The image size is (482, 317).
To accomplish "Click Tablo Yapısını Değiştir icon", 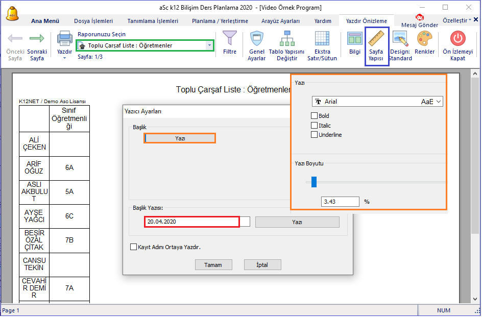I will pos(287,38).
